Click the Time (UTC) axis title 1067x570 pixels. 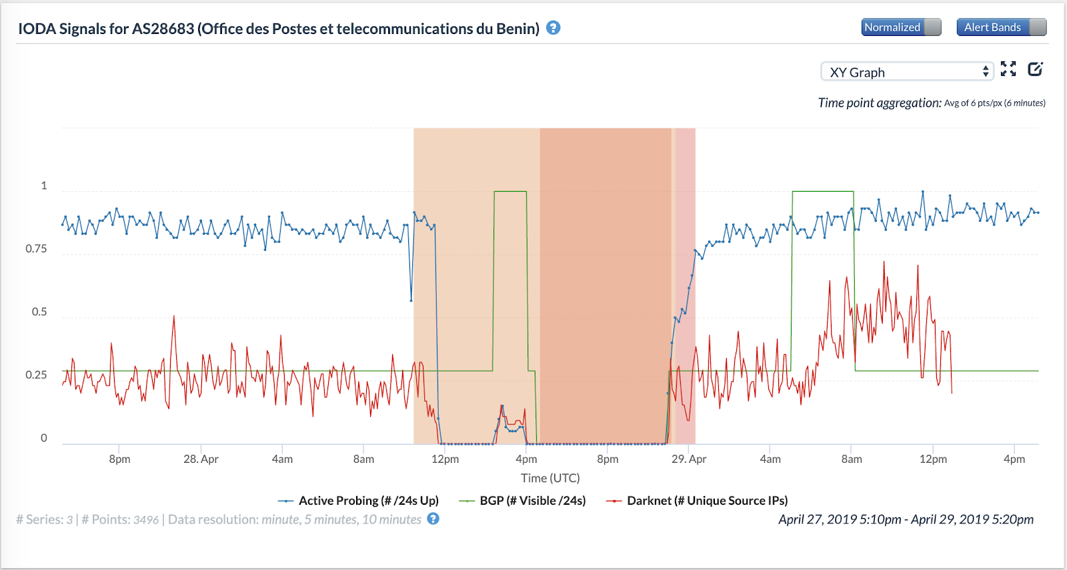(550, 478)
